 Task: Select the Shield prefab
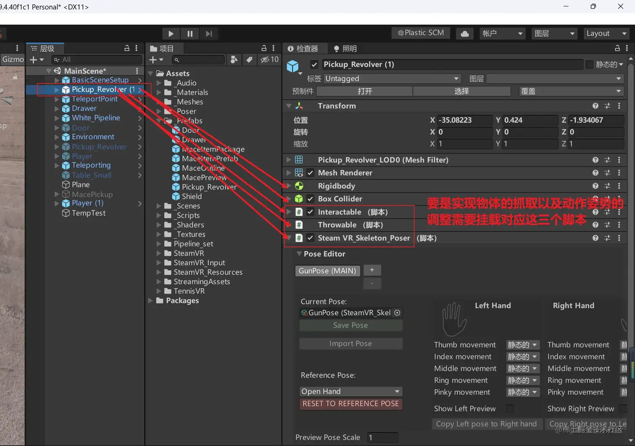pos(192,196)
